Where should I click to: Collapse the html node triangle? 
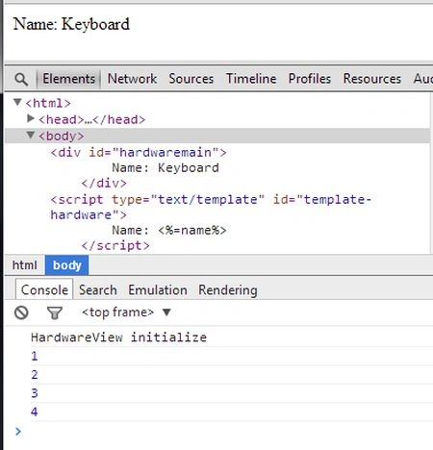[x=17, y=102]
